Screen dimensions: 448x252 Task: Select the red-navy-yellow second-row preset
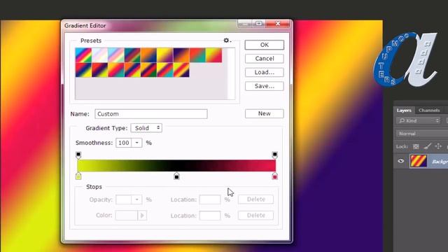click(83, 70)
